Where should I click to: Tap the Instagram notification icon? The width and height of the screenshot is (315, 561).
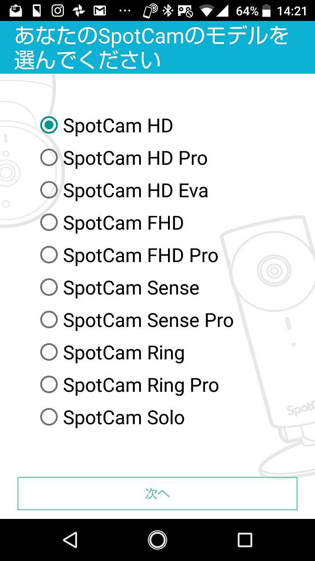pyautogui.click(x=58, y=11)
